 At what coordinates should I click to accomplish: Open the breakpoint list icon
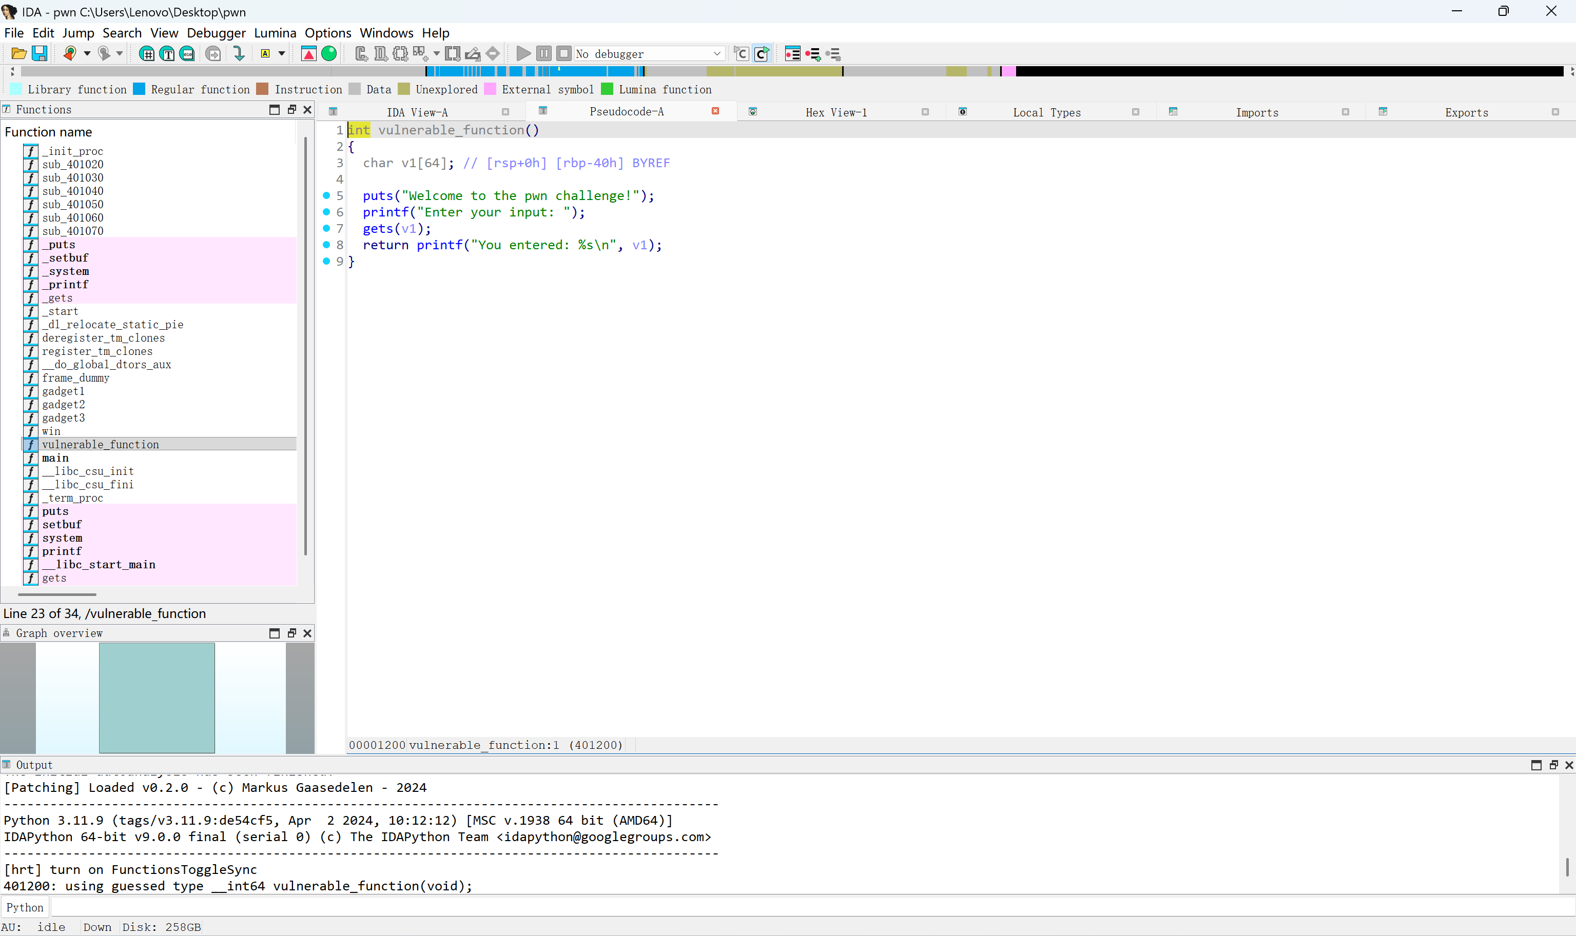[792, 54]
